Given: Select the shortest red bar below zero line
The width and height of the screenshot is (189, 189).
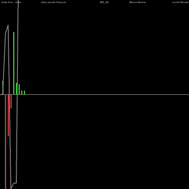Looking at the screenshot, I should [11, 101].
